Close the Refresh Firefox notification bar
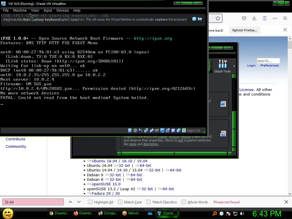 (285, 30)
